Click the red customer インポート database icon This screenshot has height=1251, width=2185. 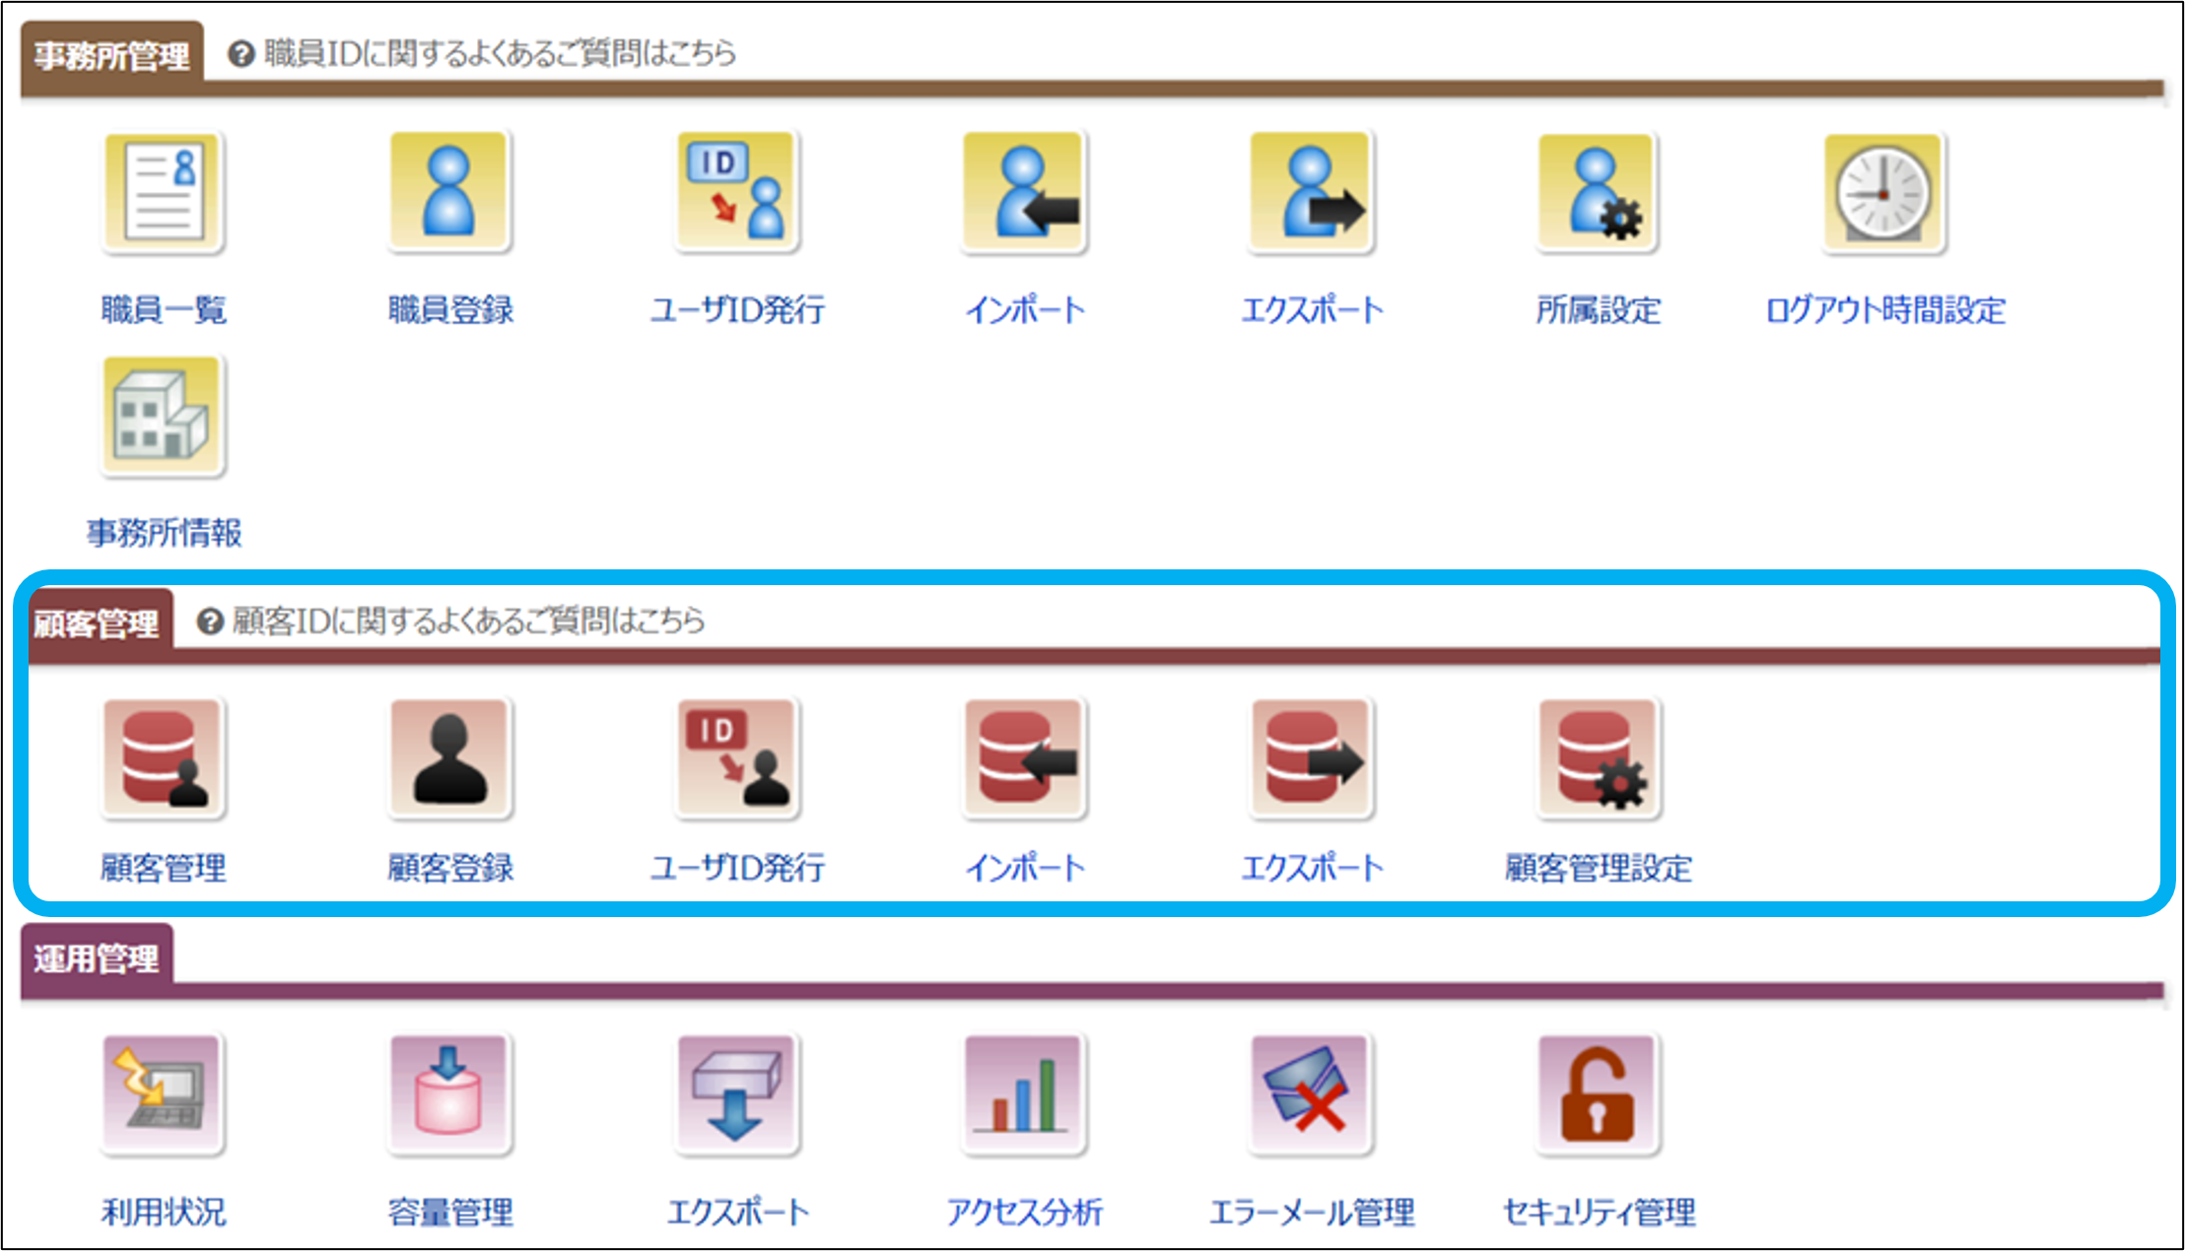click(1024, 758)
